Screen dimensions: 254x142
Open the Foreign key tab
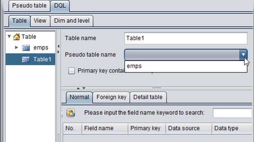(111, 97)
